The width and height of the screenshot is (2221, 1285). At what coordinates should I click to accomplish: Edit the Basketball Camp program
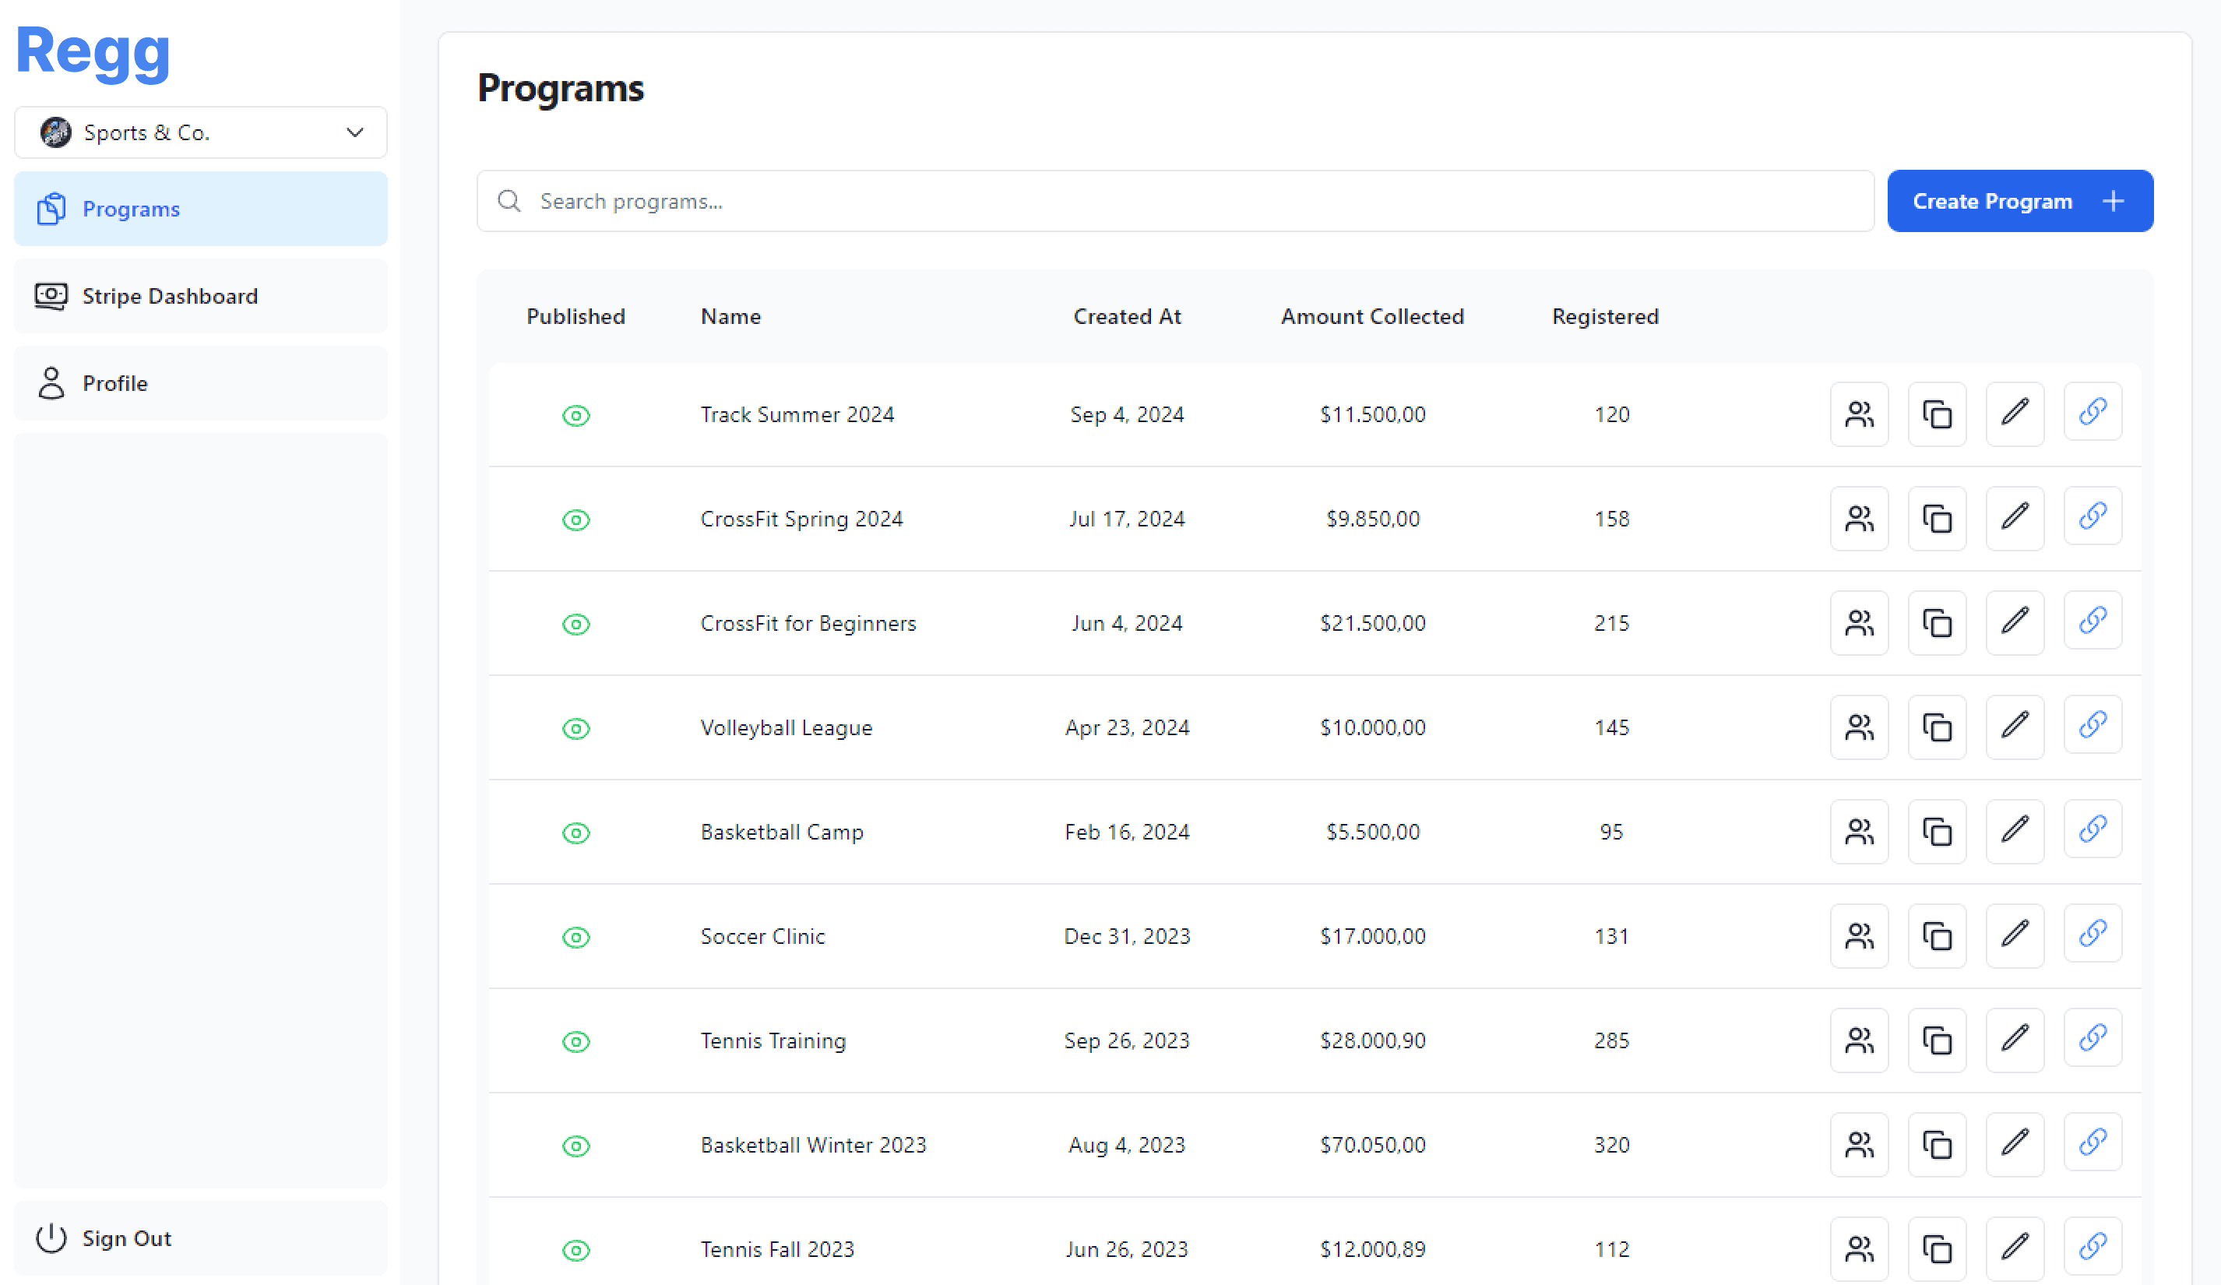(x=2015, y=831)
